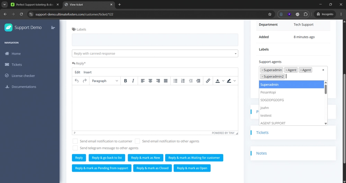Go back in browser history
The height and width of the screenshot is (183, 346).
[x=5, y=14]
